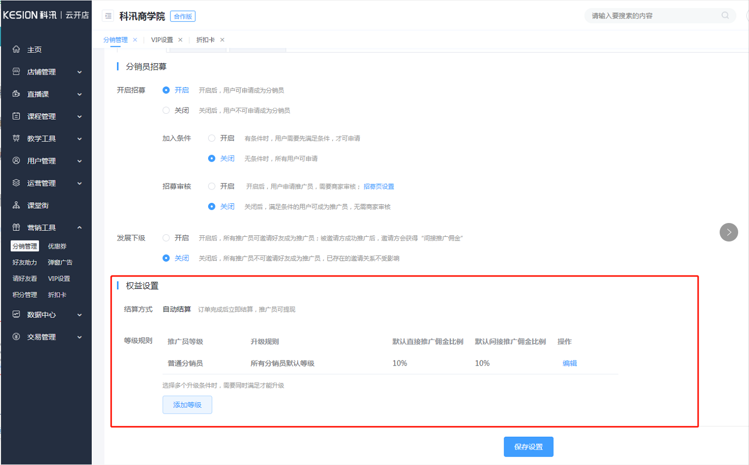
Task: Collapse the 营销工具 menu chevron
Action: pos(79,228)
